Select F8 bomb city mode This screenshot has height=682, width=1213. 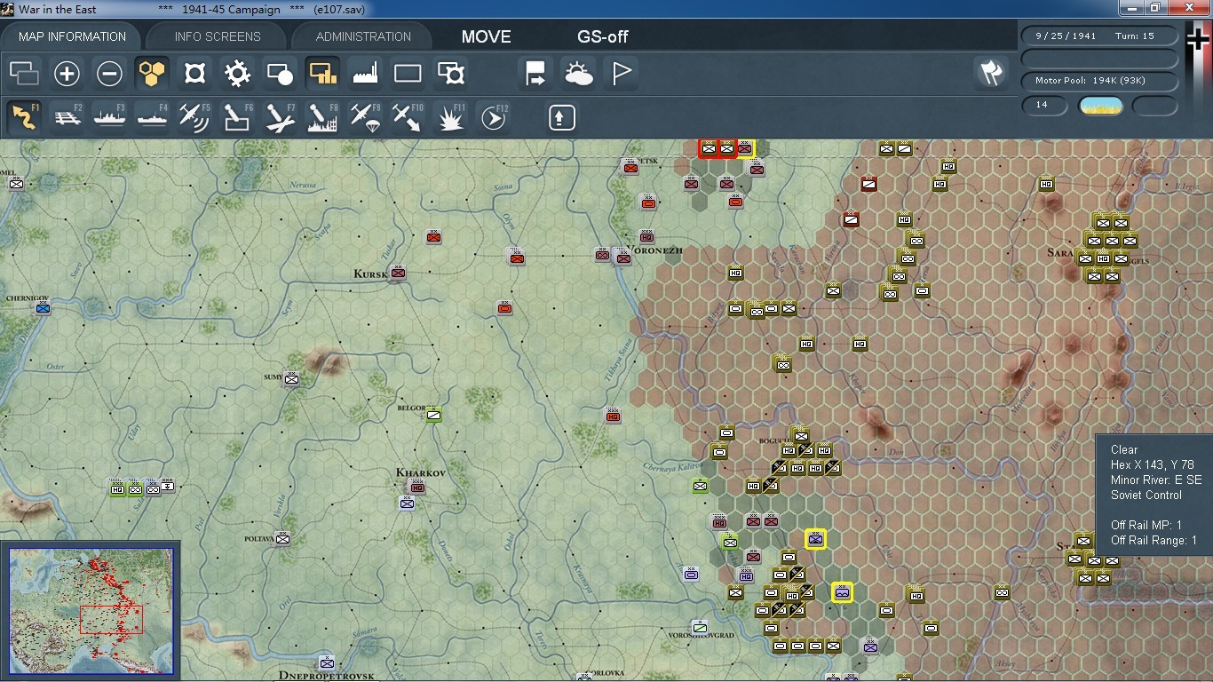[322, 117]
